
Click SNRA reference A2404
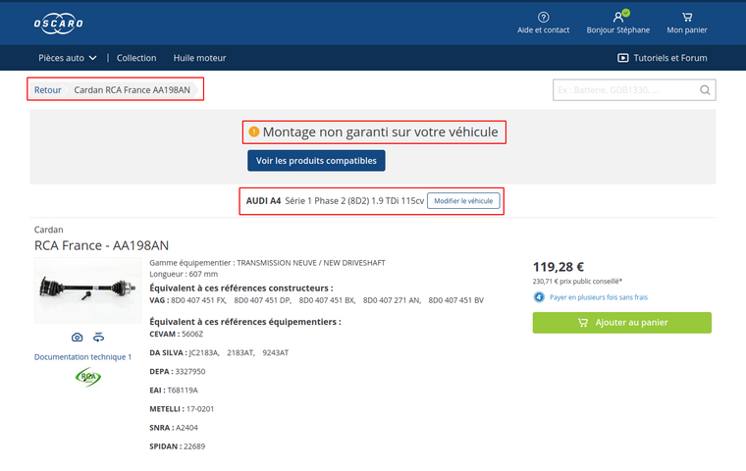pos(186,428)
